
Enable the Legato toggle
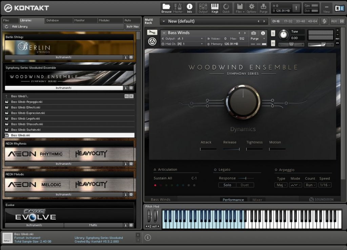pyautogui.click(x=215, y=170)
